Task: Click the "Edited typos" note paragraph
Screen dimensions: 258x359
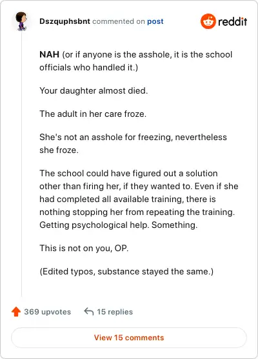Action: pos(126,272)
